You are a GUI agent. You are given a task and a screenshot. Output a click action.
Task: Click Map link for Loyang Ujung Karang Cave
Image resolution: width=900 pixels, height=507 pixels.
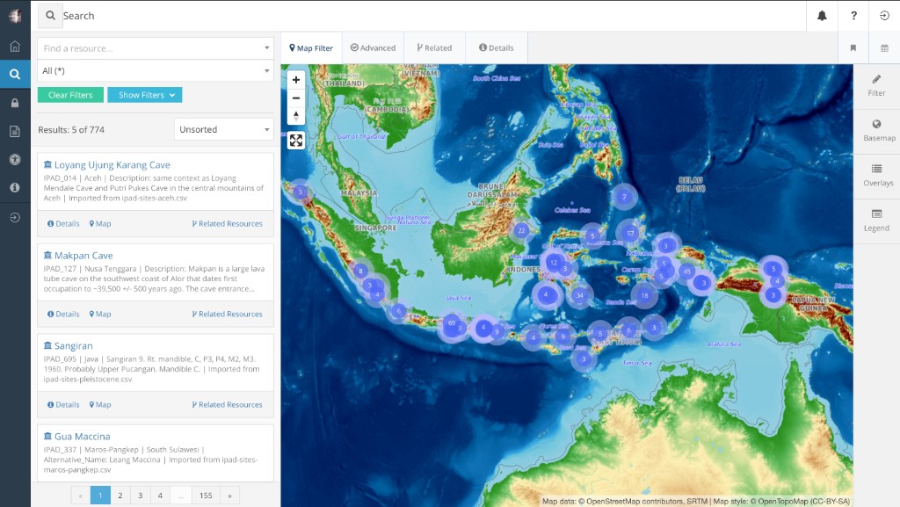point(100,224)
